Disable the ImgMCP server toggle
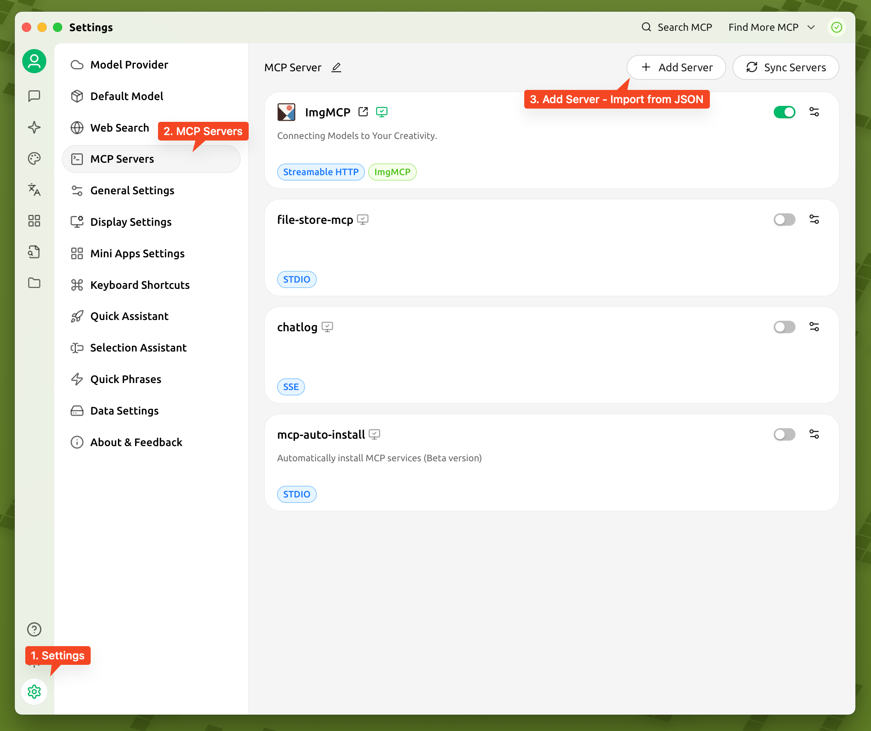This screenshot has width=871, height=731. click(x=784, y=112)
